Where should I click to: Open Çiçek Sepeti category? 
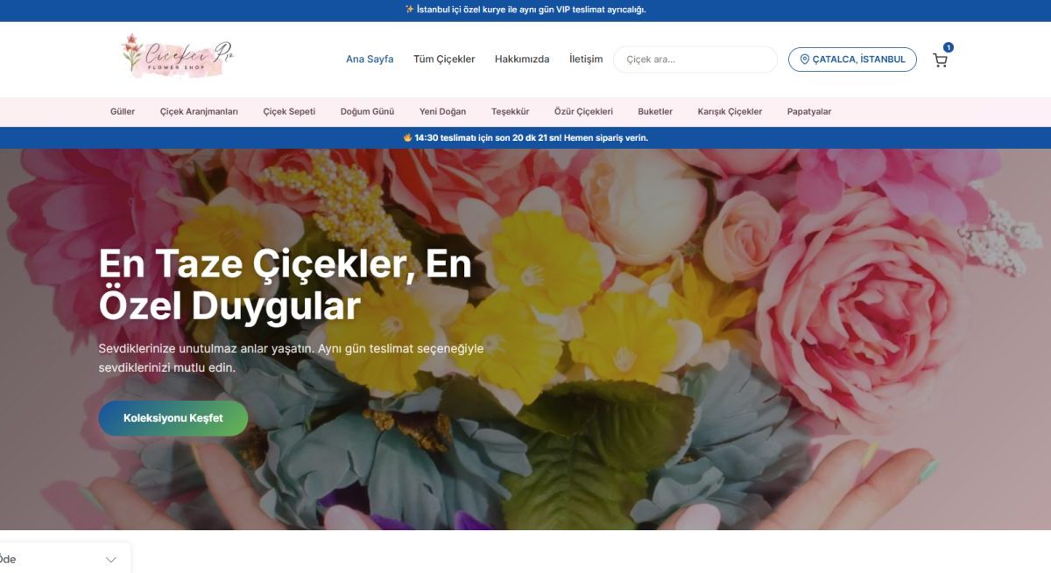coord(289,112)
